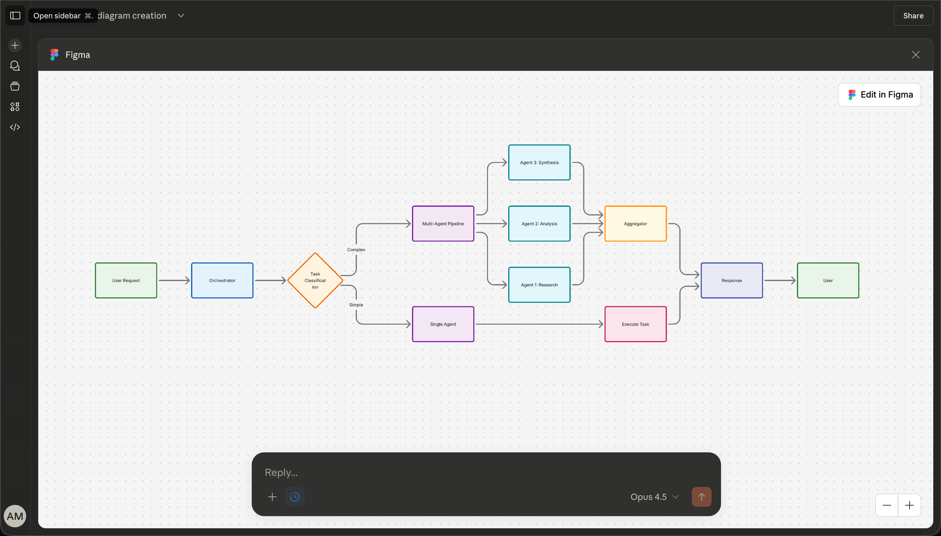Click the sidebar toggle icon
The height and width of the screenshot is (536, 941).
point(15,16)
